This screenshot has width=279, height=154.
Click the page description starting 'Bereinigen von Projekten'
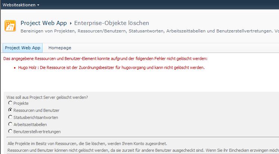[150, 31]
